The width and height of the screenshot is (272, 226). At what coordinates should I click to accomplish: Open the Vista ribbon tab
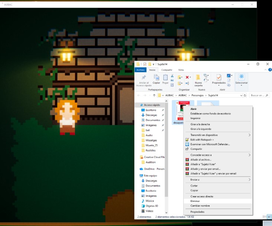click(181, 70)
